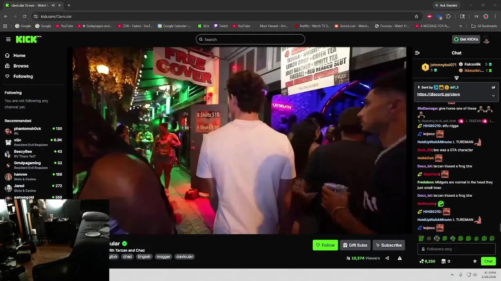Click Ask Gemini button
501x281 pixels.
click(446, 5)
